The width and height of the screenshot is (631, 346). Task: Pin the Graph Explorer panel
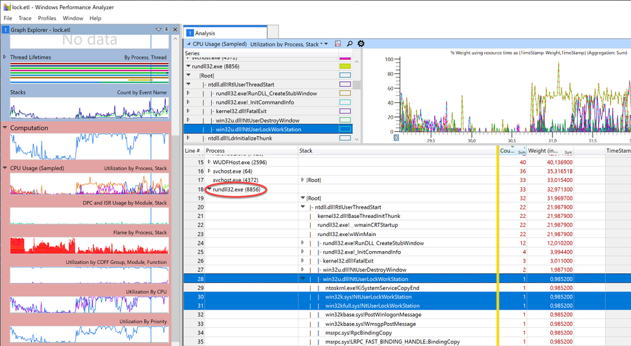(166, 30)
